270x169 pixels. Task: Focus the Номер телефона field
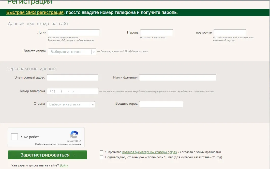tap(72, 91)
